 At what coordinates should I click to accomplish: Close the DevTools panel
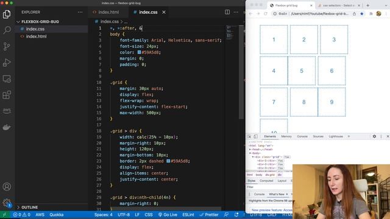point(388,136)
